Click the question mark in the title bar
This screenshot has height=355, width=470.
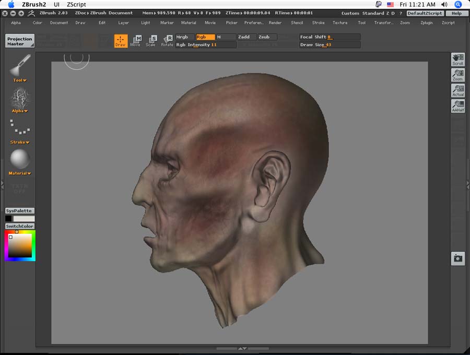pyautogui.click(x=401, y=13)
